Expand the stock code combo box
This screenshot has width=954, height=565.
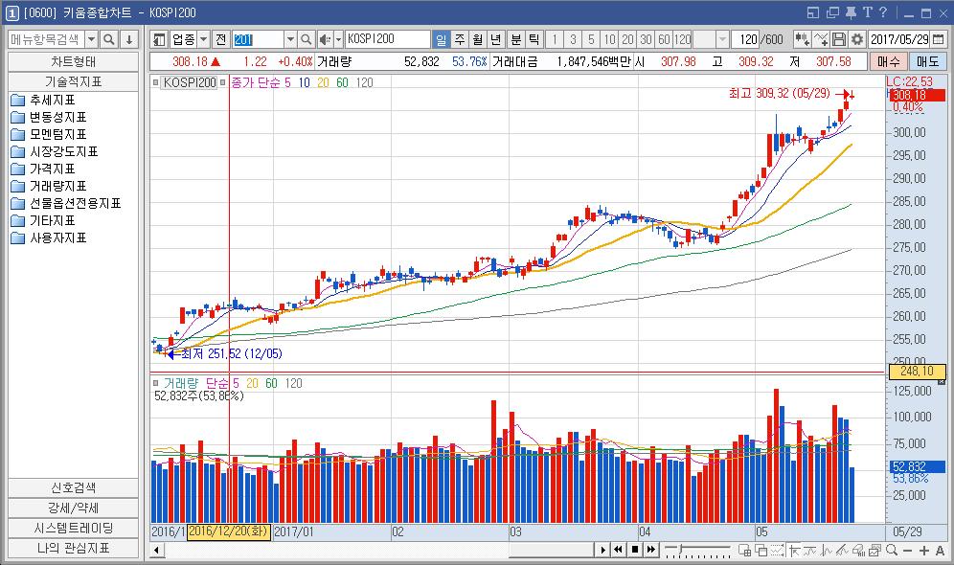tap(290, 39)
